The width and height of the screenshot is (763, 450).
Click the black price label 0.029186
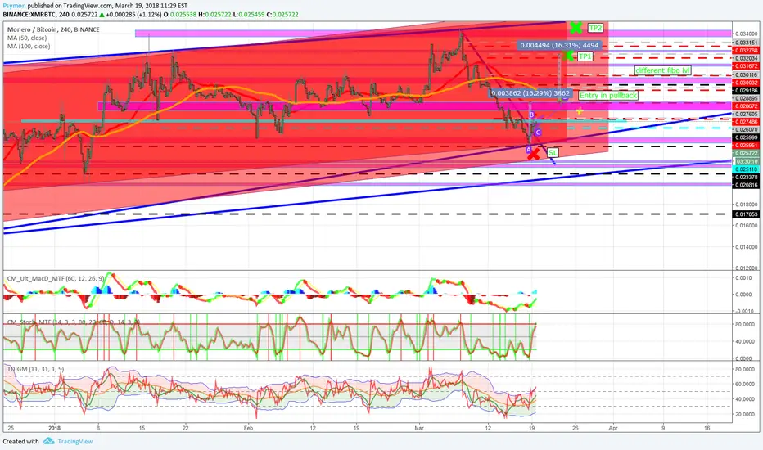click(x=746, y=91)
